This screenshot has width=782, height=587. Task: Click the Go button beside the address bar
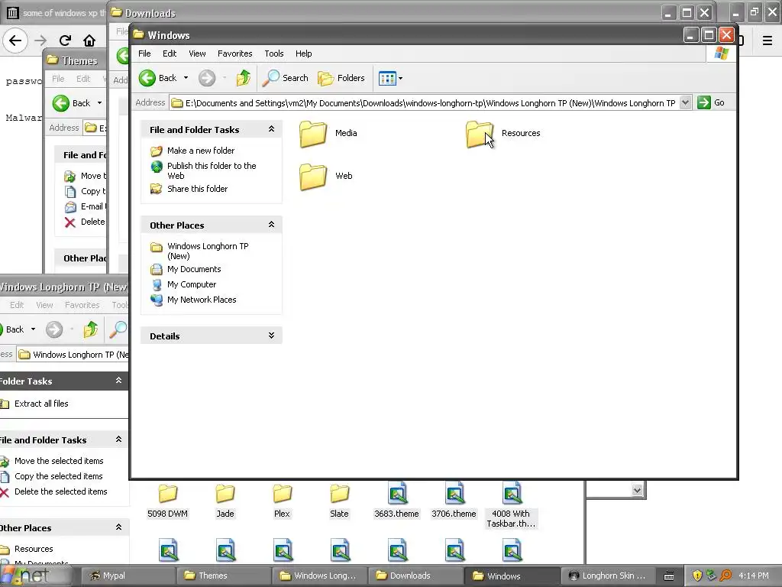[x=711, y=103]
